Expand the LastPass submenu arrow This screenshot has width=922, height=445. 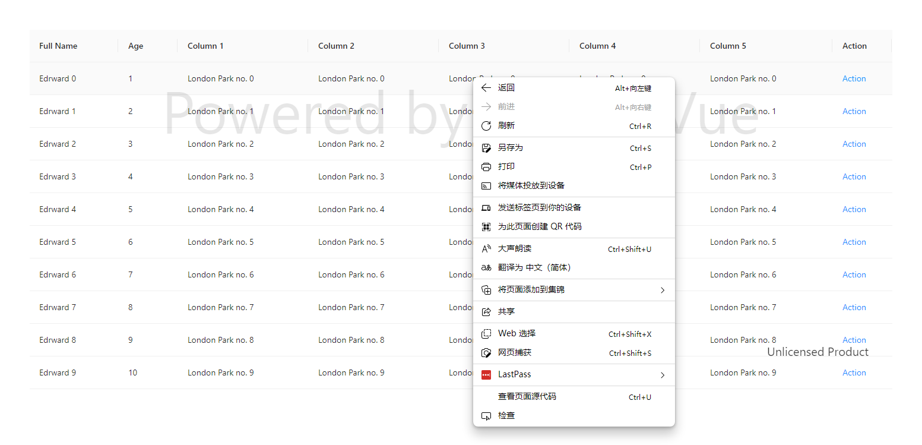pos(663,374)
